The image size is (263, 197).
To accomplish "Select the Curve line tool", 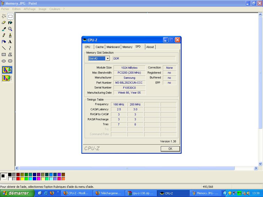I will coord(10,48).
